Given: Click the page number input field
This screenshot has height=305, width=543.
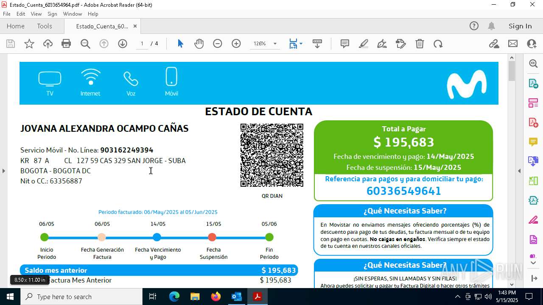Looking at the screenshot, I should point(142,44).
